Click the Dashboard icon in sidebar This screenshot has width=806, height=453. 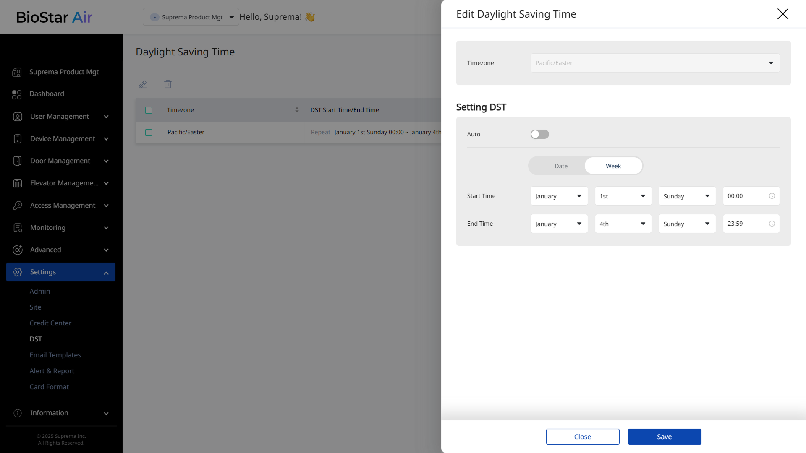pyautogui.click(x=17, y=94)
